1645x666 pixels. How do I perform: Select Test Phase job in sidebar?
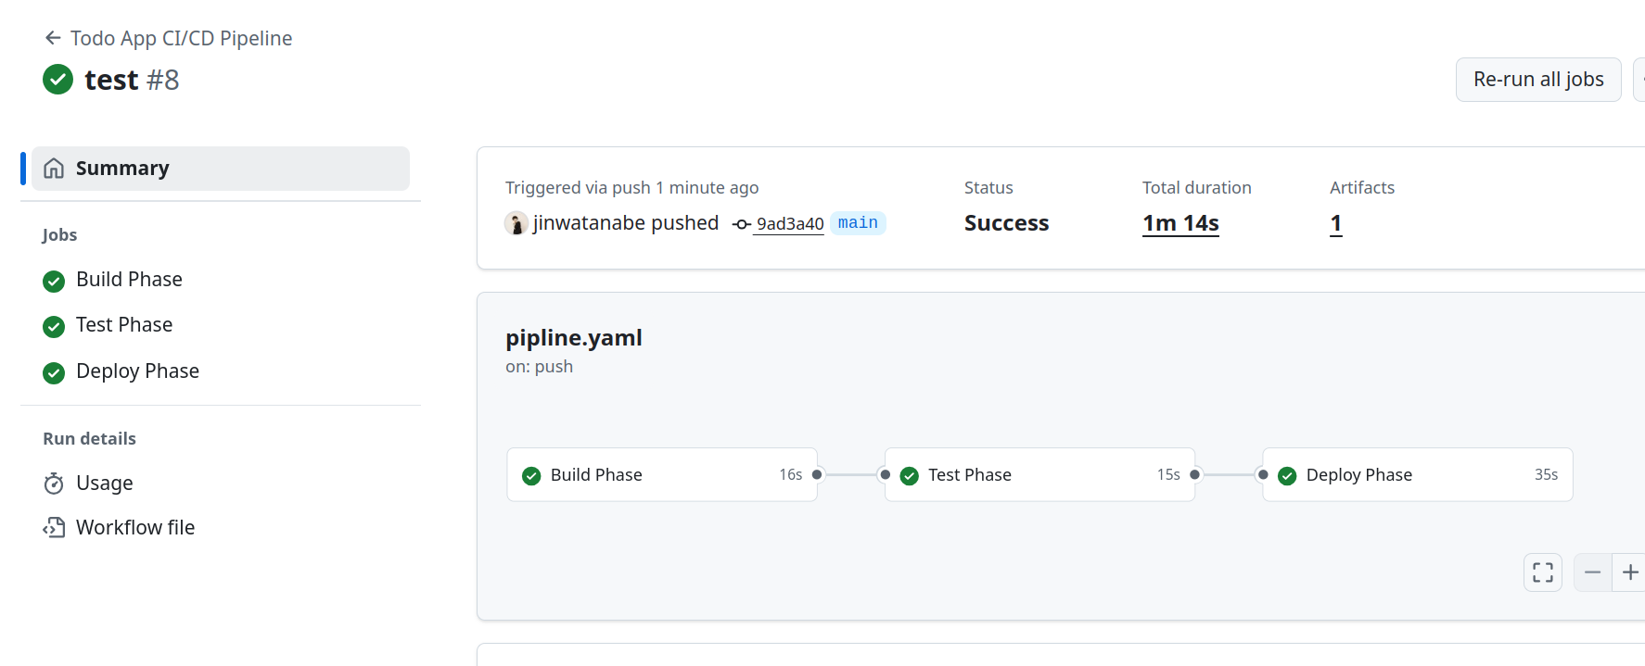tap(124, 325)
